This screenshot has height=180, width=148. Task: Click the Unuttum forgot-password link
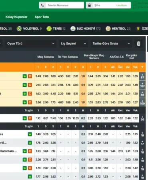(122, 5)
